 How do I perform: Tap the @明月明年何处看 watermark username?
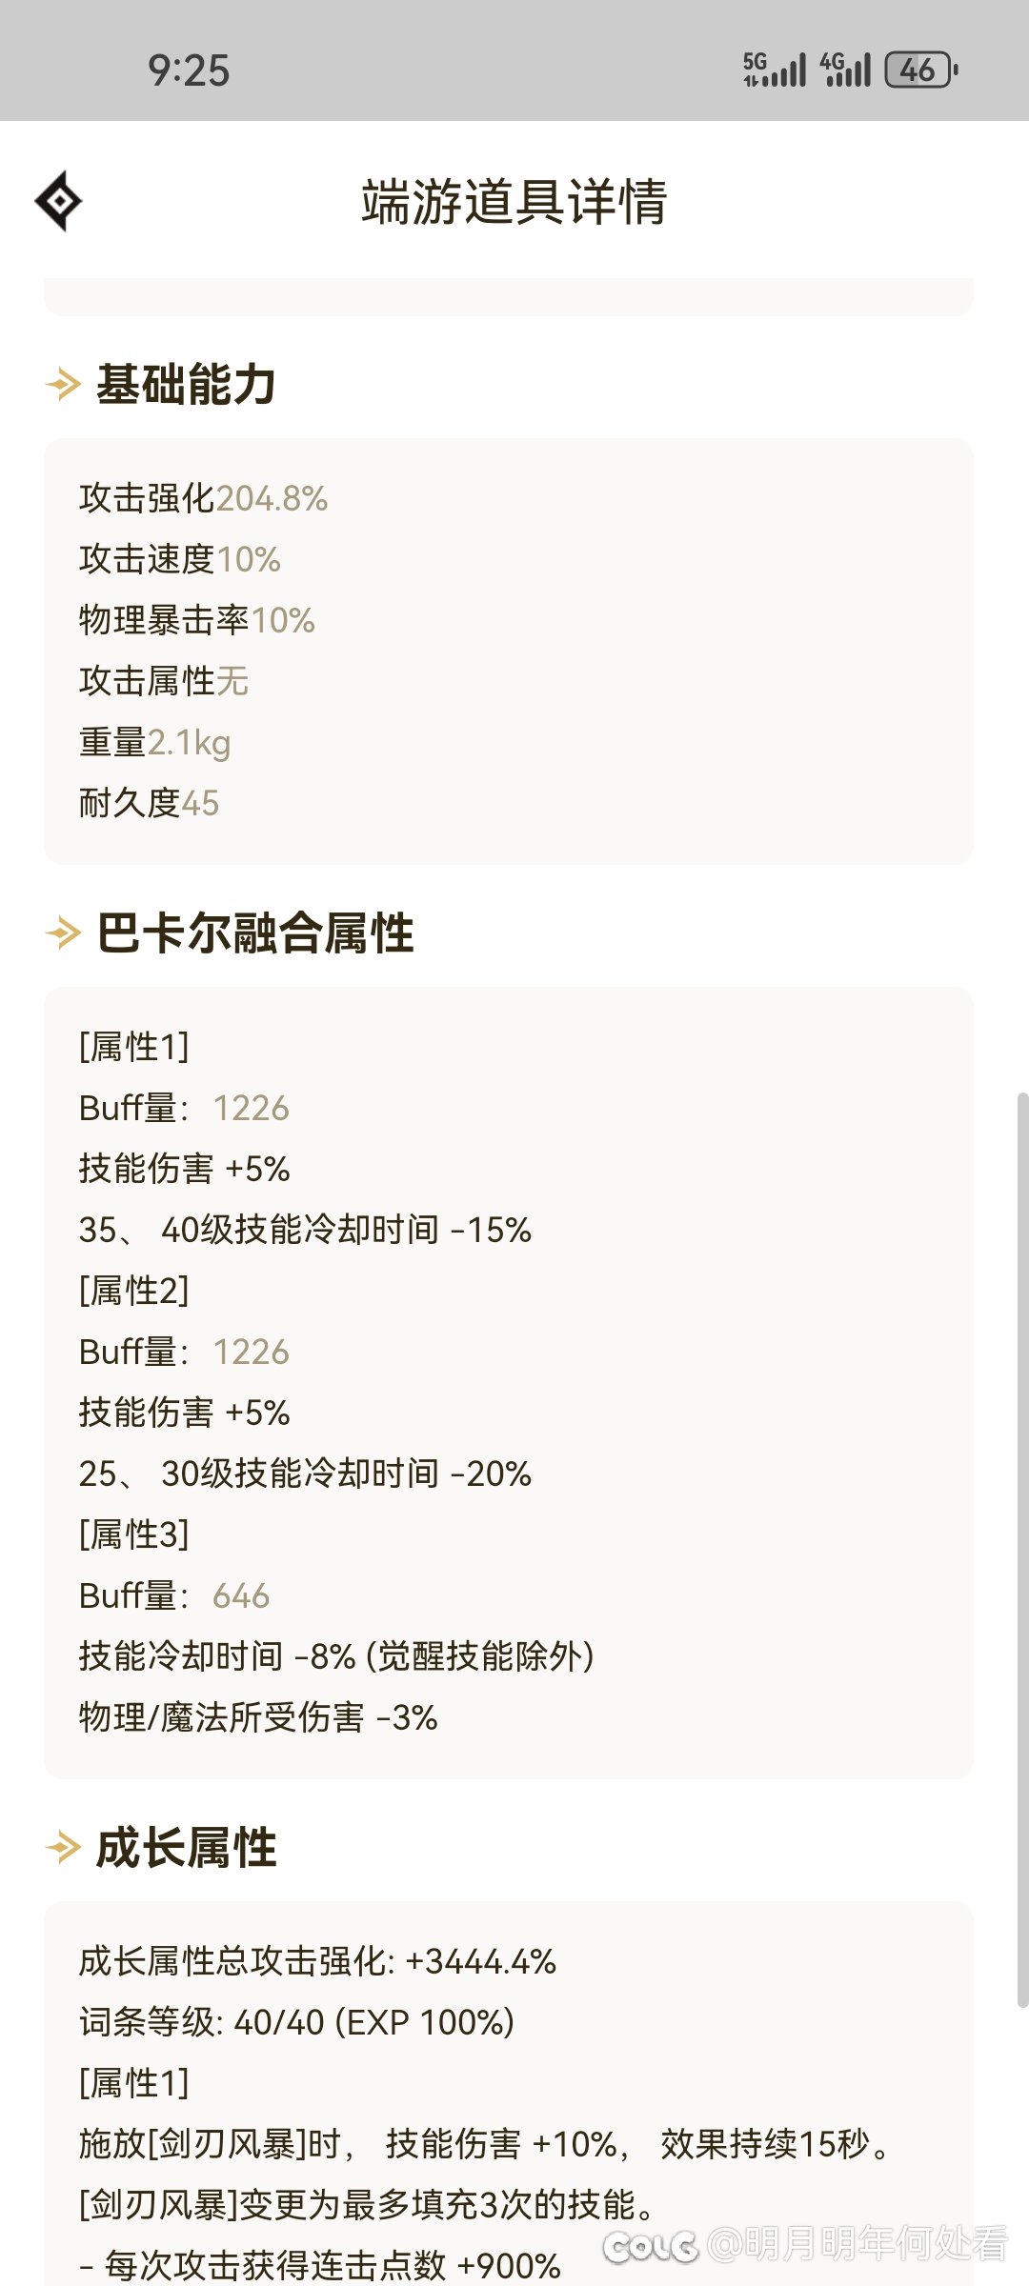click(857, 2244)
